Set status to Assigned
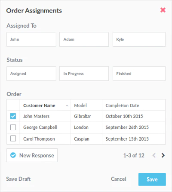Viewport: 172px width, 192px height. pyautogui.click(x=31, y=74)
